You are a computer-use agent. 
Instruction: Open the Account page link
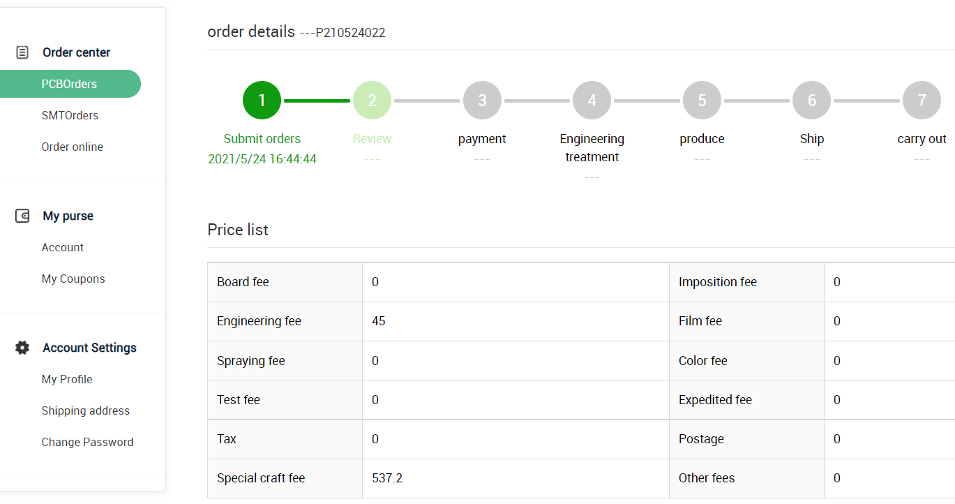pyautogui.click(x=62, y=247)
